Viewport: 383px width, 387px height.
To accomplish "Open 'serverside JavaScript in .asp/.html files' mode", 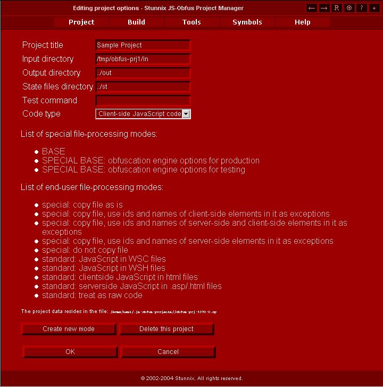I will [132, 286].
